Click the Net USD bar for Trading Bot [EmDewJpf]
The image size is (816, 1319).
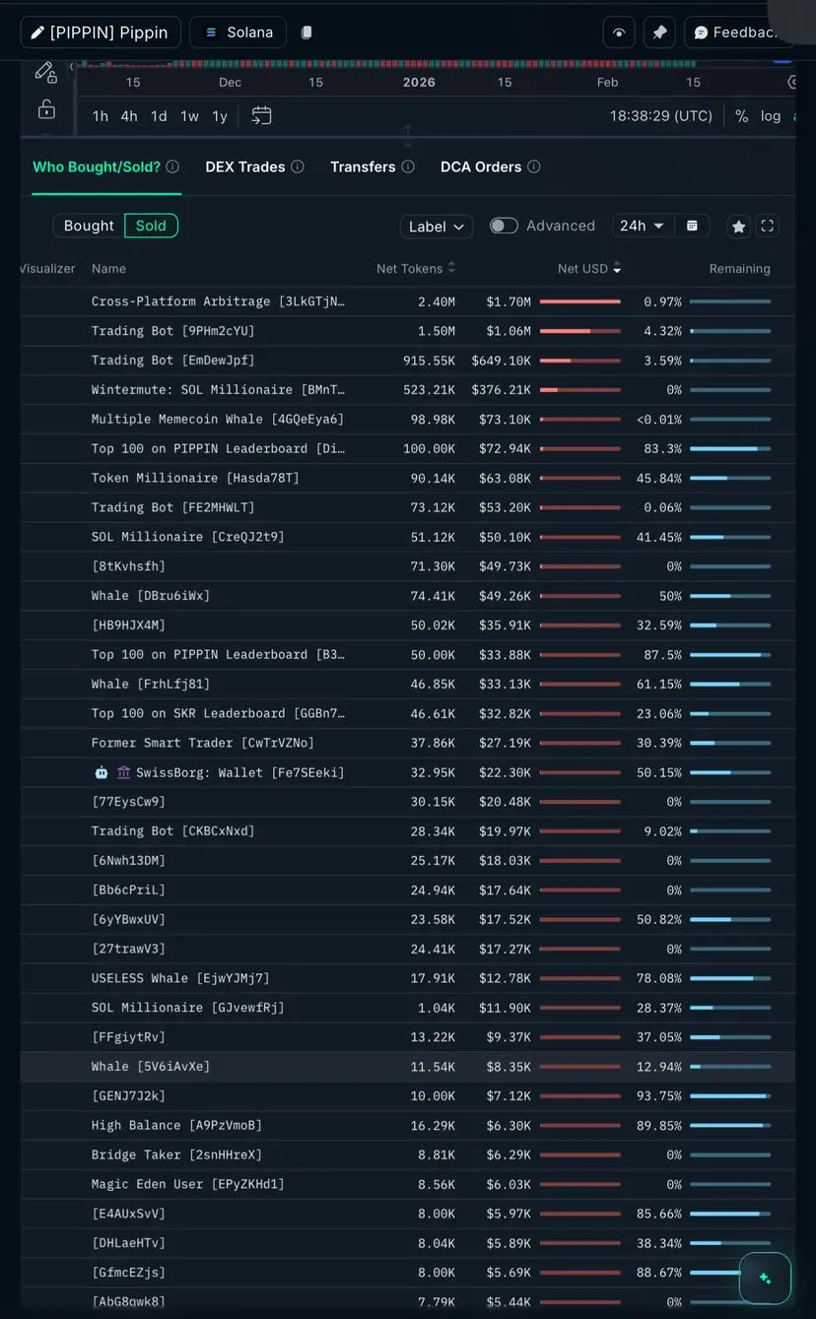coord(580,361)
